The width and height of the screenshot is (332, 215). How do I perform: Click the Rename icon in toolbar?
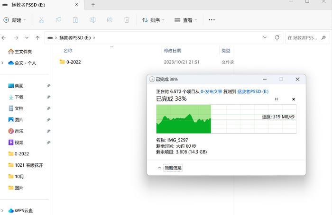92,20
